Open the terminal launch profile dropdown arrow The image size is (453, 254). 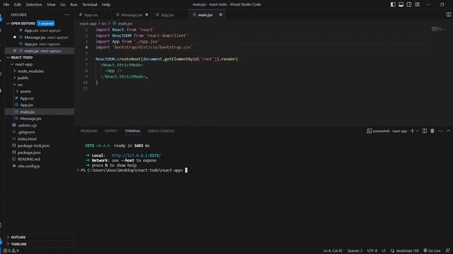417,131
